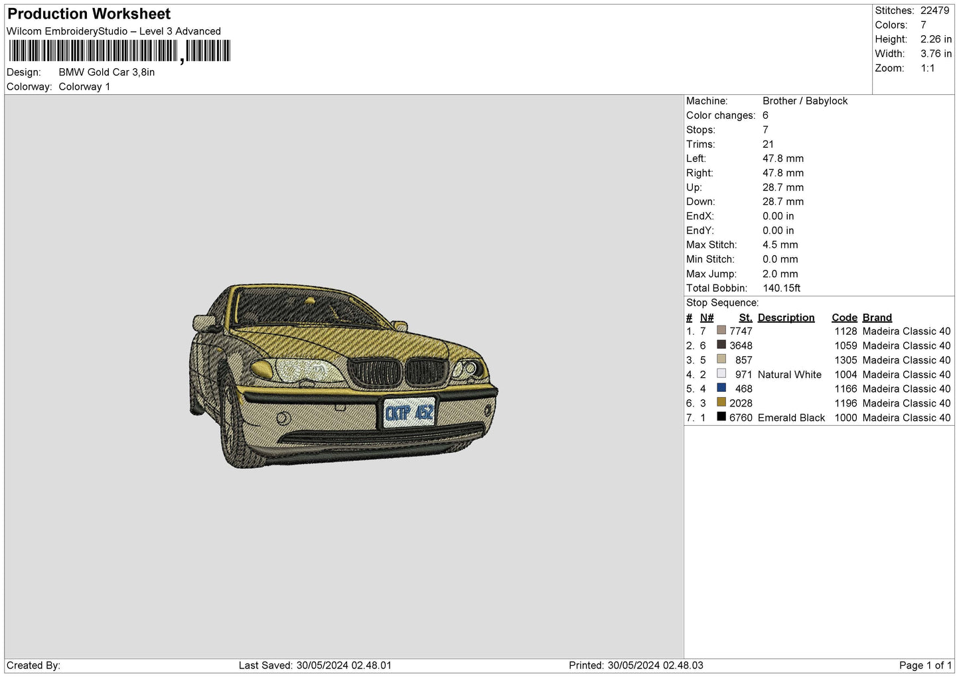This screenshot has width=959, height=677.
Task: Click the gold 2028 thread swatch
Action: pyautogui.click(x=721, y=402)
